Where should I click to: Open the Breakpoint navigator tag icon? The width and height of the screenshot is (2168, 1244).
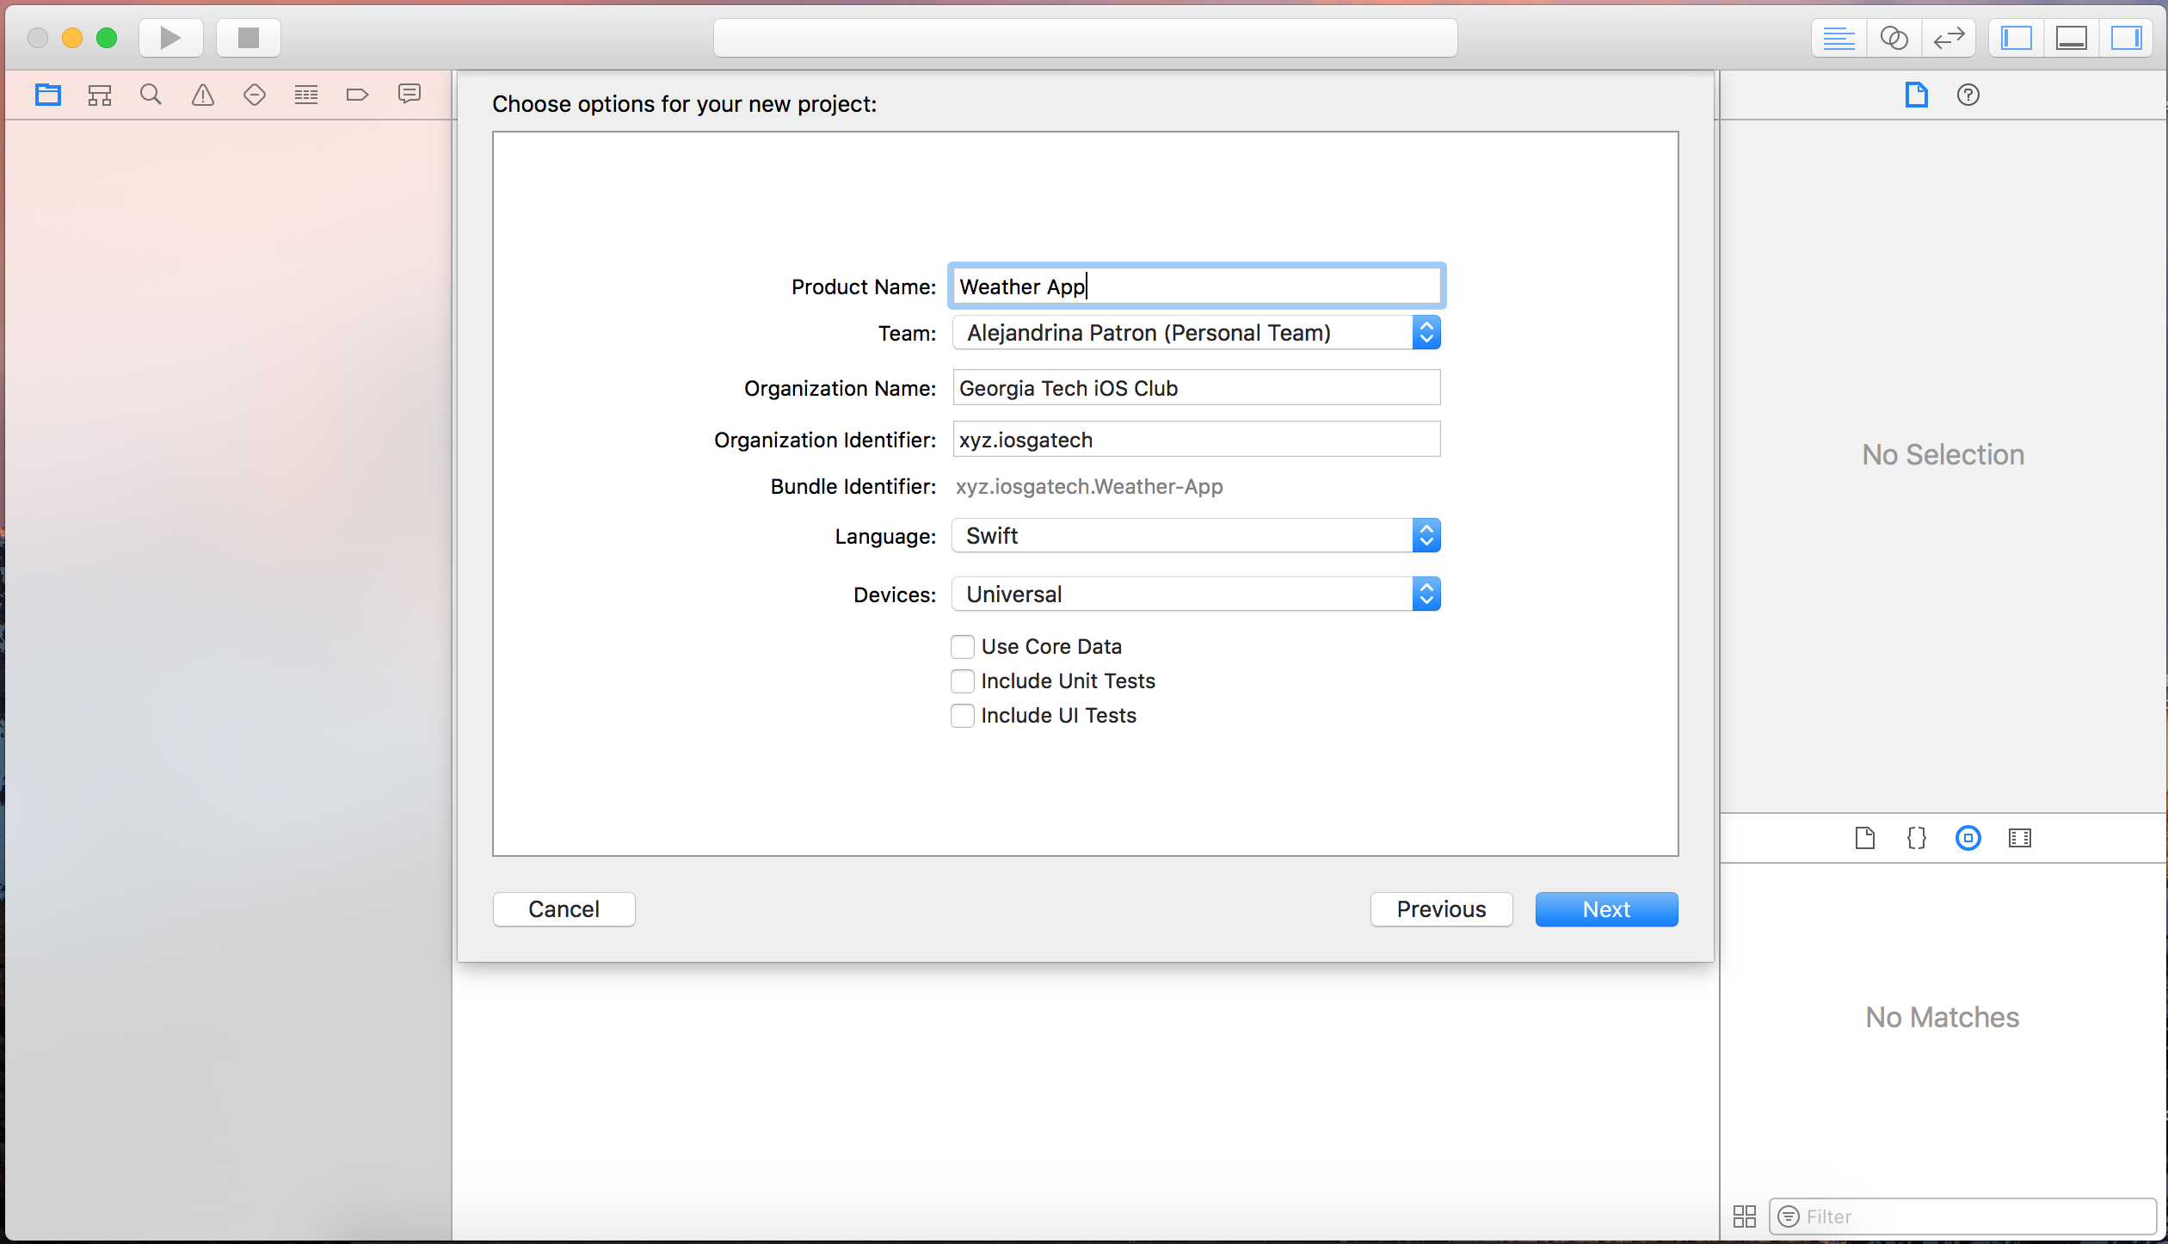coord(357,95)
